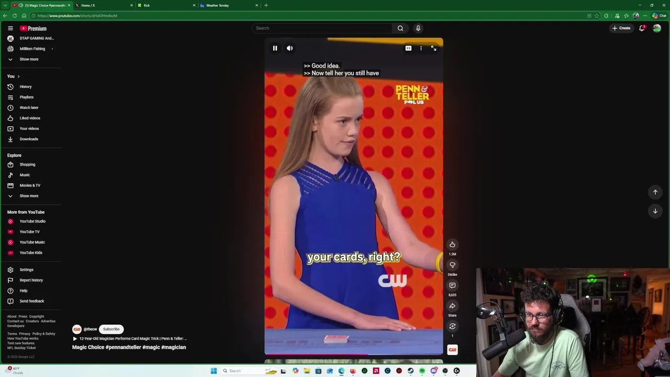The image size is (670, 377).
Task: Open the notifications bell
Action: click(642, 28)
